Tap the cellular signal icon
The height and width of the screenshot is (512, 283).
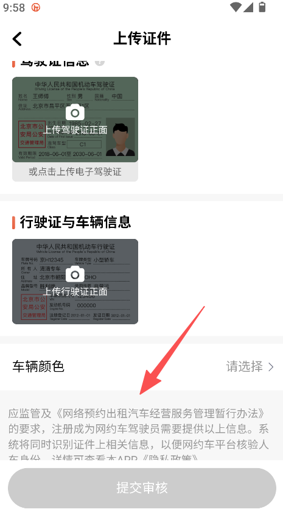(248, 7)
